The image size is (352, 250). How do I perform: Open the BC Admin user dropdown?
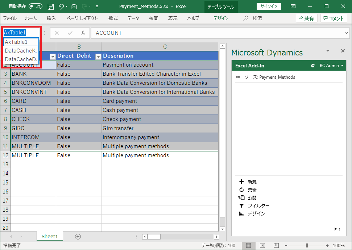tap(331, 66)
